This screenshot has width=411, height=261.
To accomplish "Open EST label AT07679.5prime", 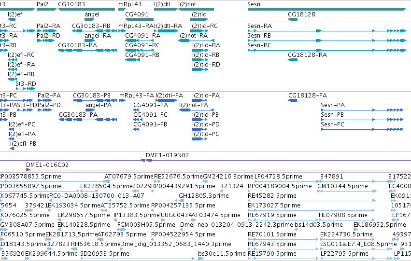I will click(128, 177).
